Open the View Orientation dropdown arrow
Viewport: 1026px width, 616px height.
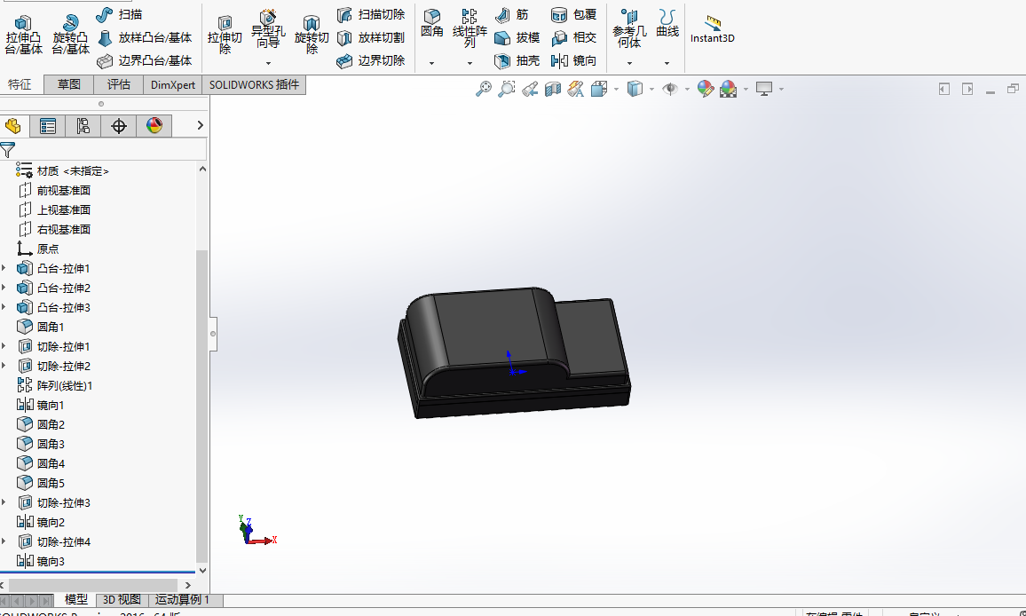click(616, 89)
